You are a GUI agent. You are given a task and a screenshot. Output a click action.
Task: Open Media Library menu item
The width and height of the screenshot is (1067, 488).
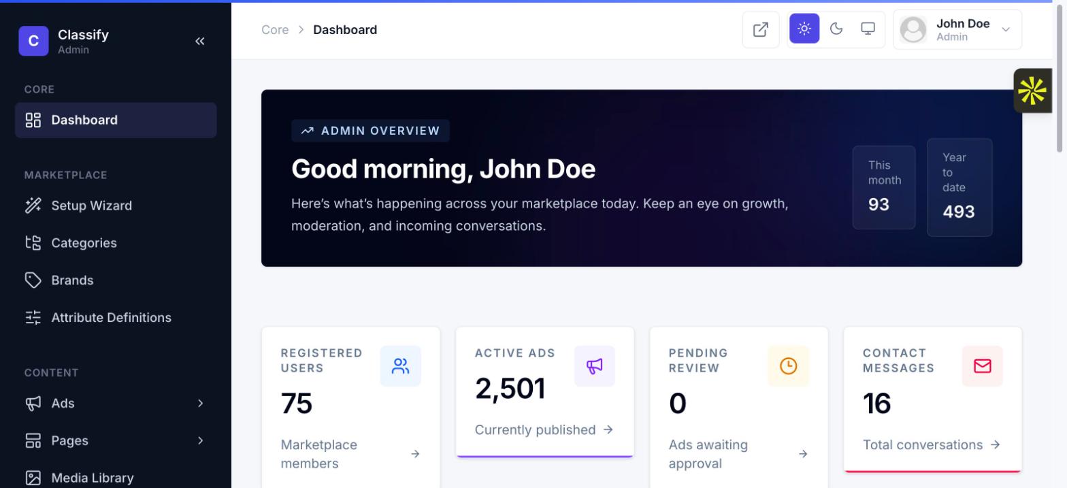116,478
